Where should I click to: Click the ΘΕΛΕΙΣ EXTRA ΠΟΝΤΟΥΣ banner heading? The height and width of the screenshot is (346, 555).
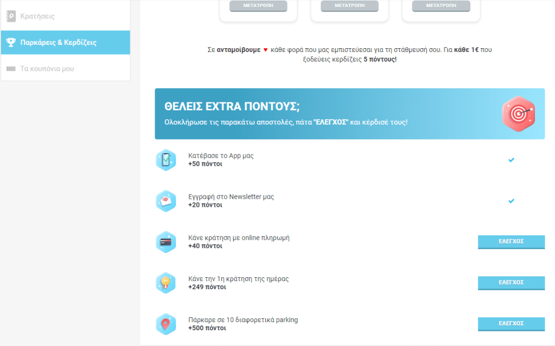click(x=232, y=106)
